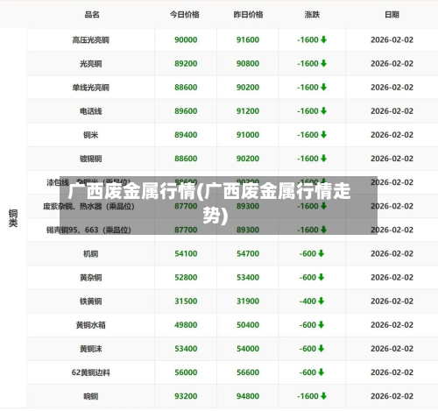This screenshot has width=438, height=411.
Task: Click the 昨日价格 column header
Action: pos(248,15)
